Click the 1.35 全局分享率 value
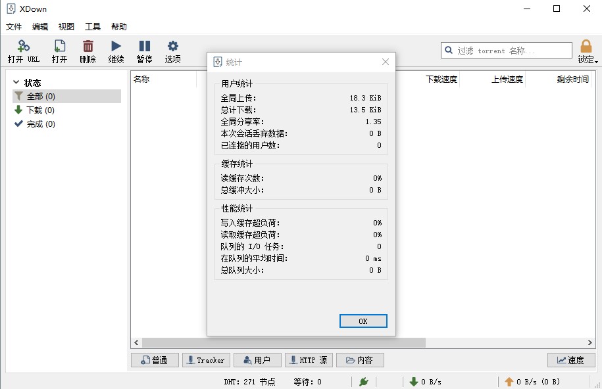This screenshot has width=602, height=389. 373,122
